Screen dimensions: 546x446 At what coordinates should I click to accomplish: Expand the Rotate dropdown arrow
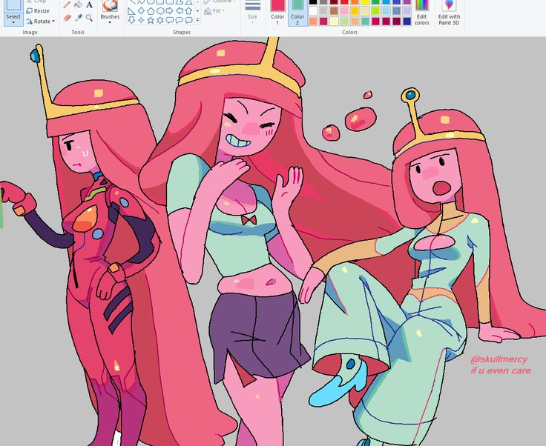tap(53, 21)
